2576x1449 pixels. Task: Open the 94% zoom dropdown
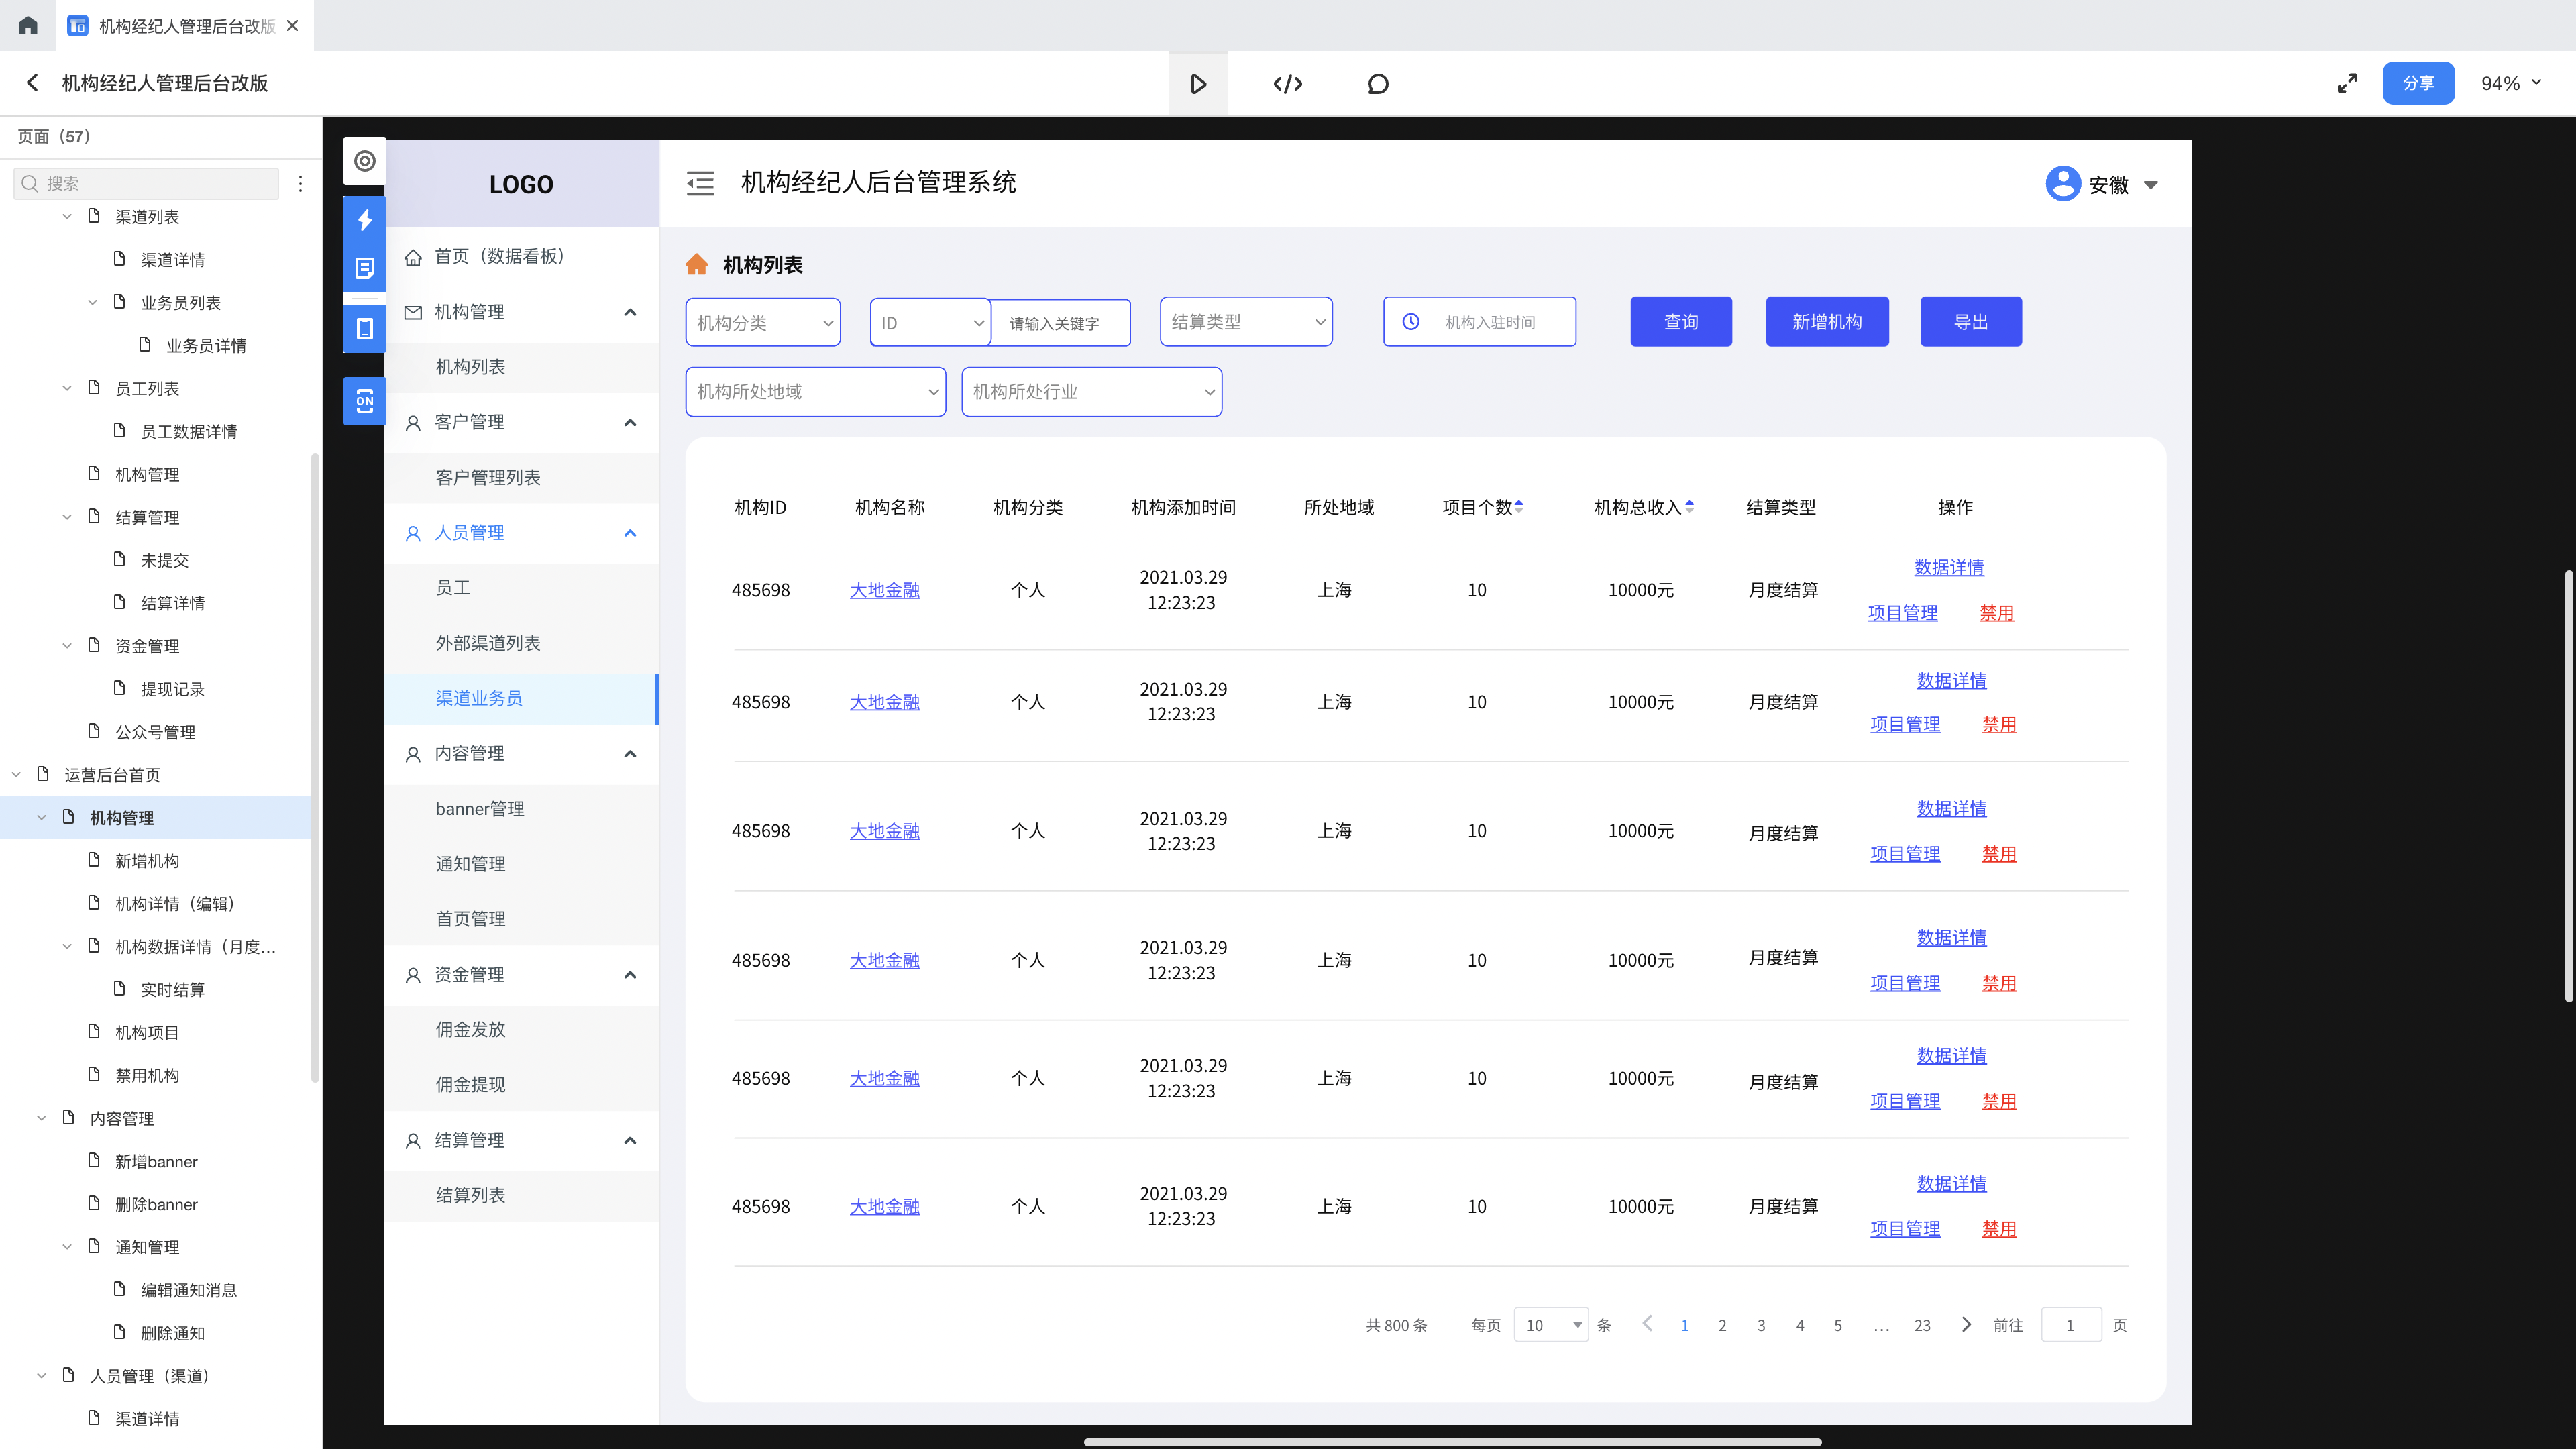(2511, 83)
